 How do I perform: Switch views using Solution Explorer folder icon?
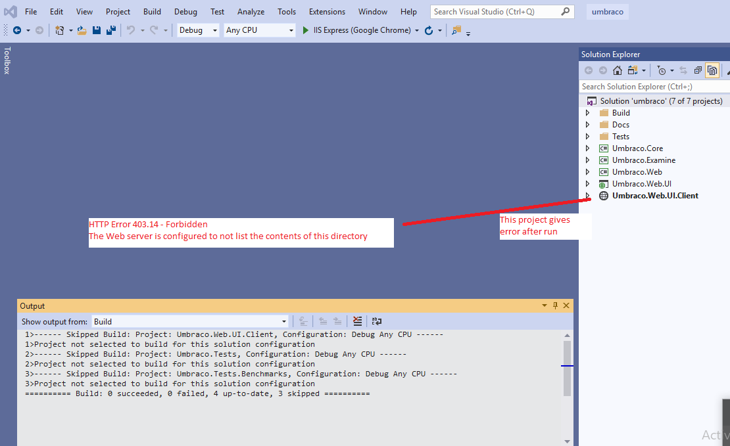[633, 70]
